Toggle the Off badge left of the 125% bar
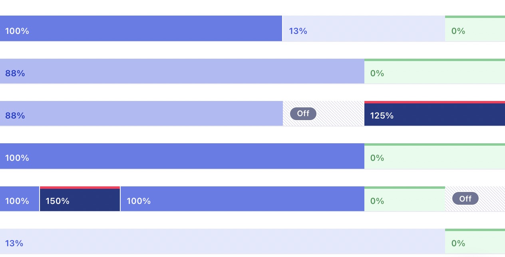This screenshot has width=505, height=257. pyautogui.click(x=303, y=114)
